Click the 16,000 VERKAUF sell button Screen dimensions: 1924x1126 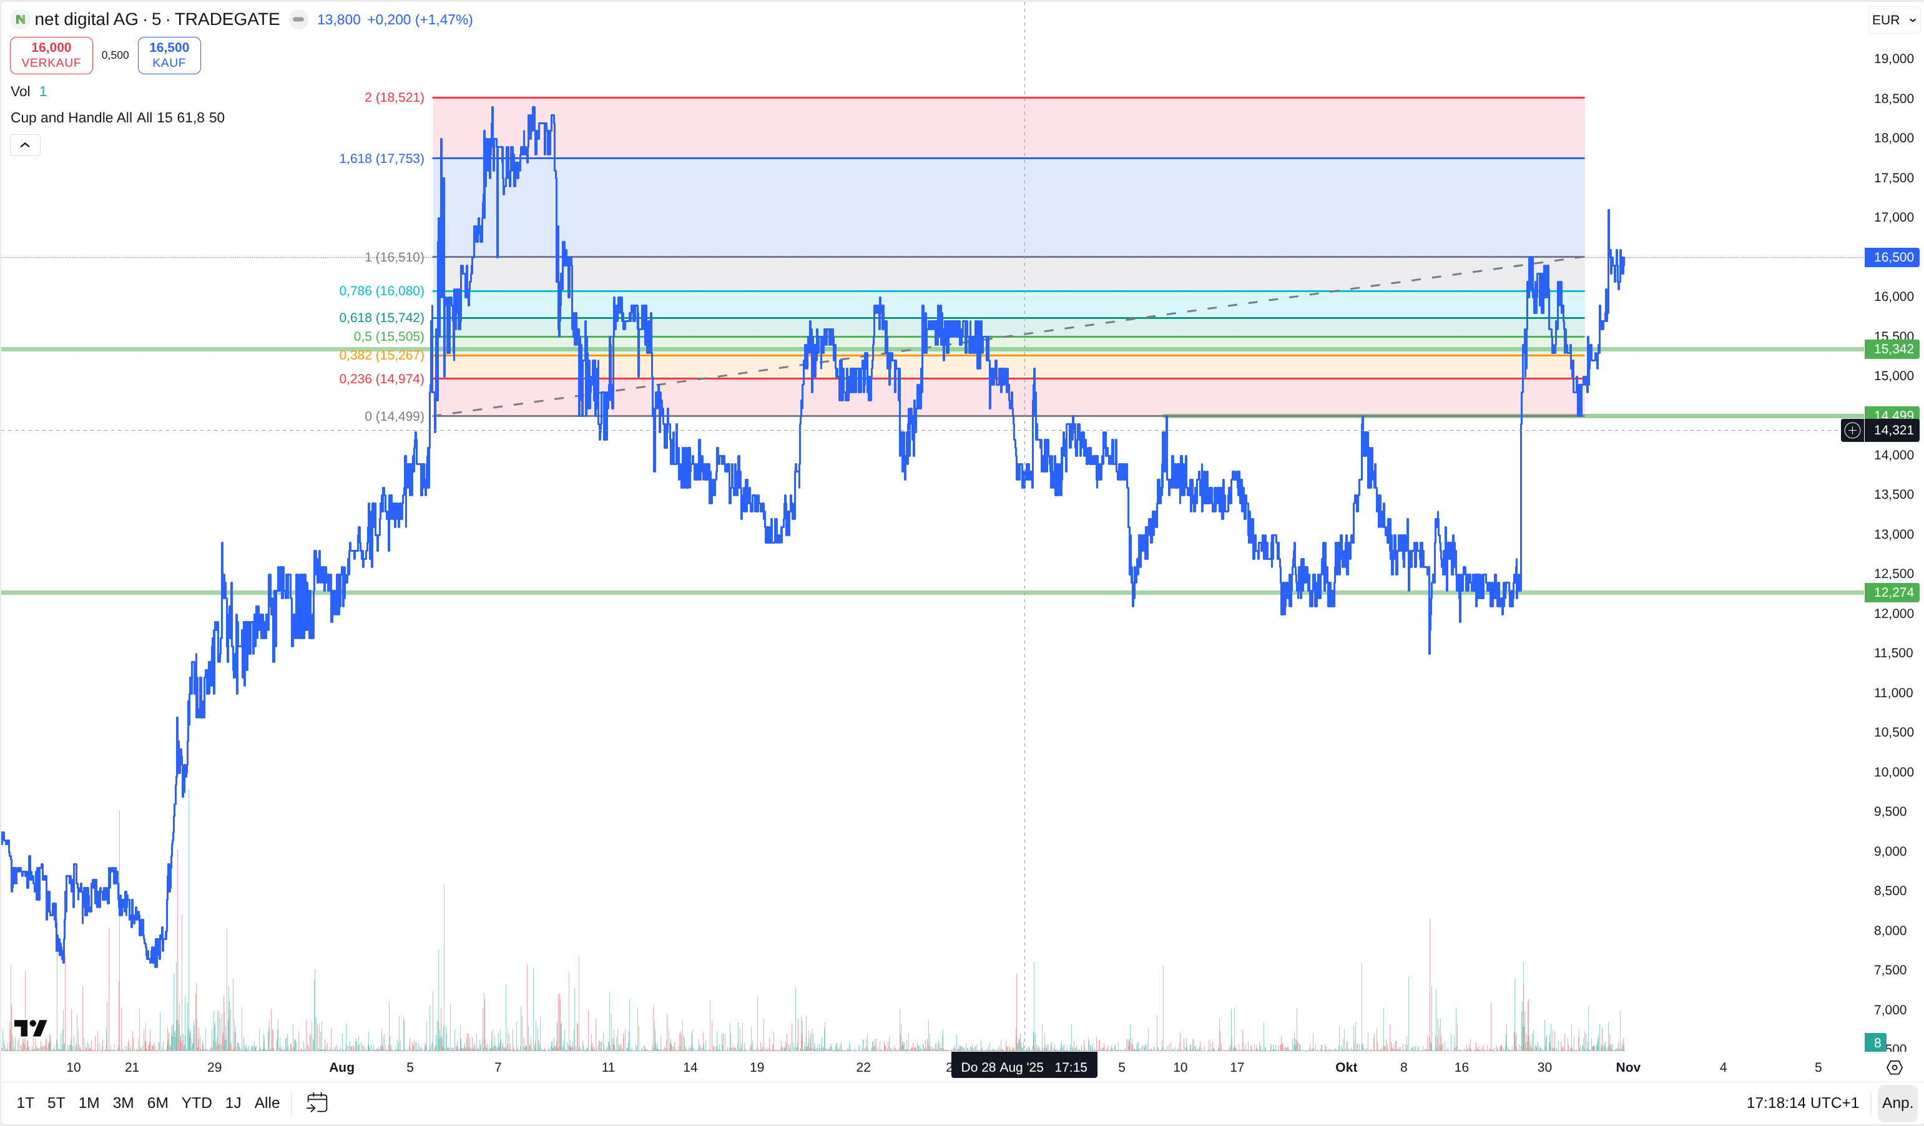[51, 55]
